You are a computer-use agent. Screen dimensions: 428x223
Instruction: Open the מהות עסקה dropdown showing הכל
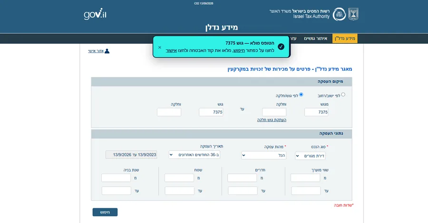263,155
